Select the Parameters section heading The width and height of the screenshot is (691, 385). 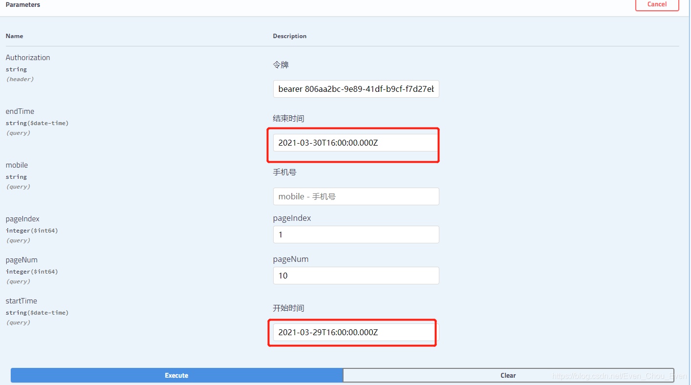[x=23, y=4]
